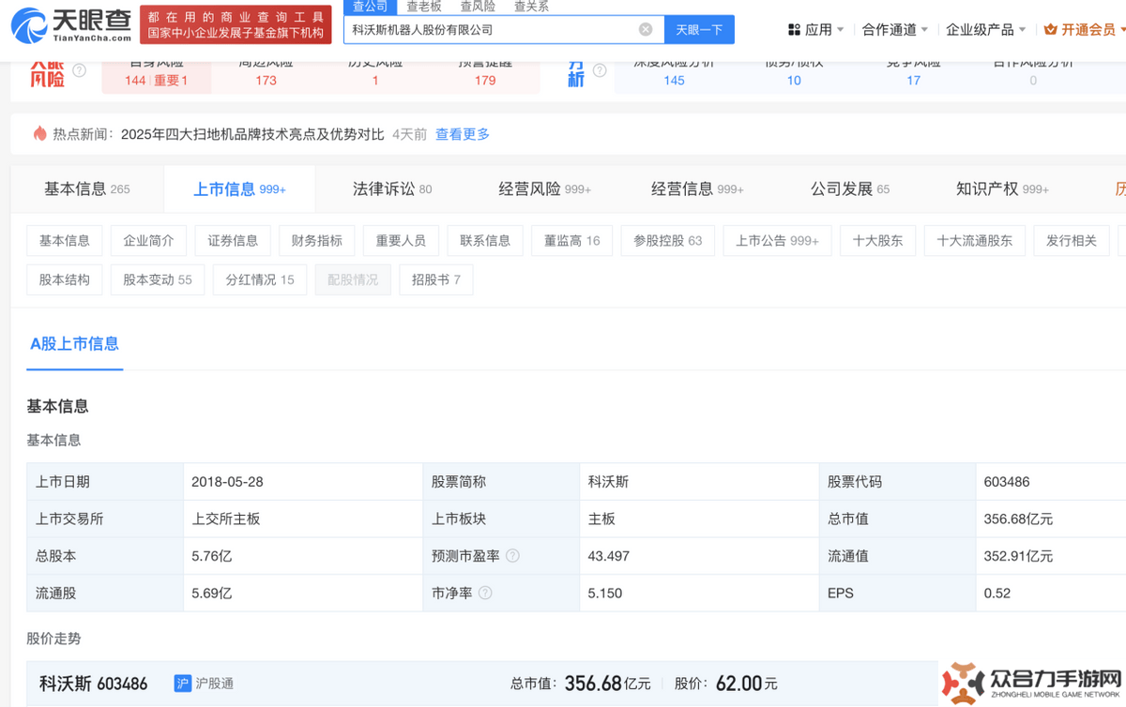The height and width of the screenshot is (707, 1126).
Task: Click the 上交所主板 exchange cell
Action: [302, 519]
